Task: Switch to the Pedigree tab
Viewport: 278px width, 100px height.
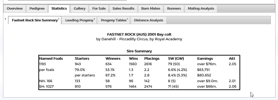Action: (x=37, y=8)
